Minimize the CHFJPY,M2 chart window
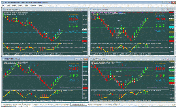Image resolution: width=177 pixels, height=107 pixels. [x=76, y=10]
